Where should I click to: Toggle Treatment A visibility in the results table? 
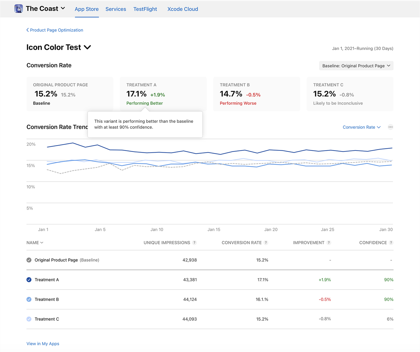(x=29, y=279)
